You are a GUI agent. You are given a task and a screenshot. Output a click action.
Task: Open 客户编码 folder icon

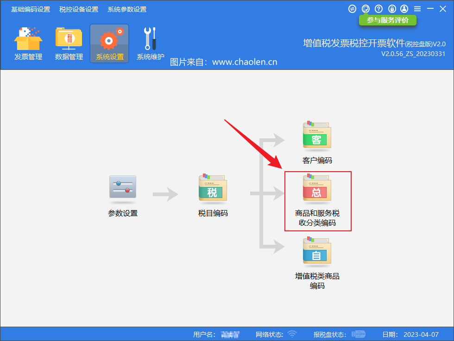[317, 136]
